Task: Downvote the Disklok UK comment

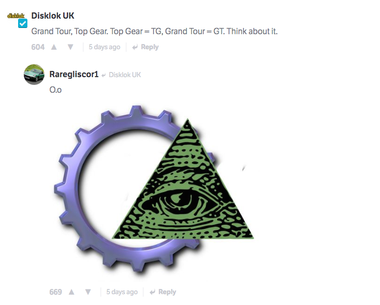Action: coord(70,47)
